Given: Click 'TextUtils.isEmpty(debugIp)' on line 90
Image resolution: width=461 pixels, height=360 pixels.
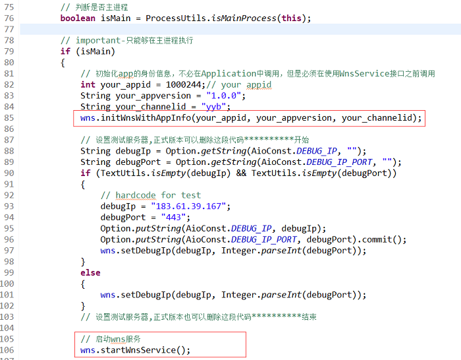Looking at the screenshot, I should [165, 173].
